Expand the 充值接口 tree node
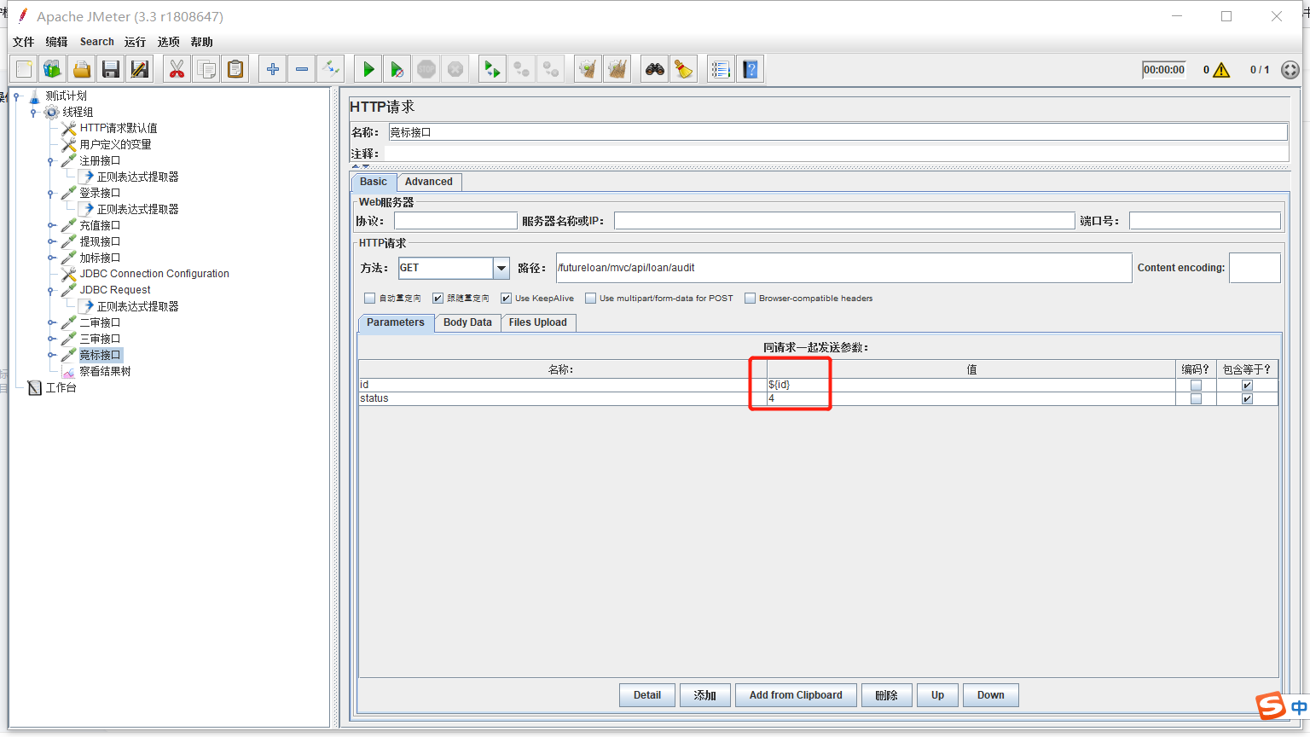The width and height of the screenshot is (1310, 737). click(50, 226)
